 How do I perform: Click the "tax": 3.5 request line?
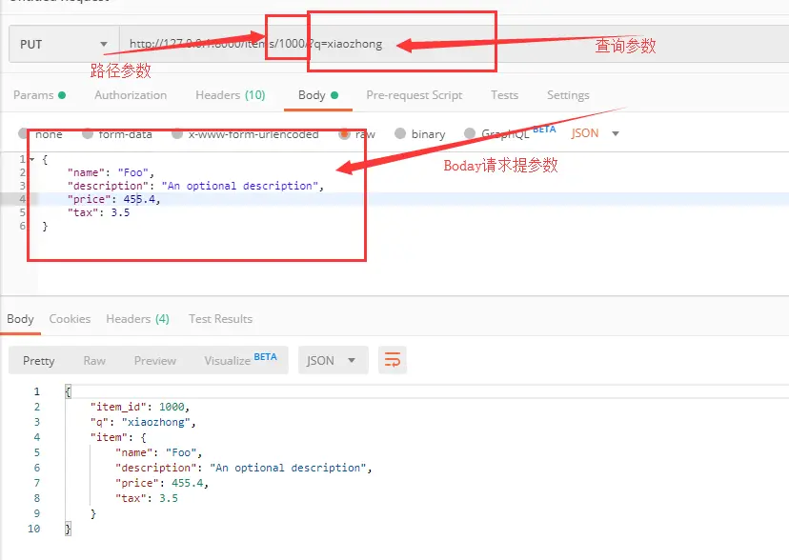point(99,212)
